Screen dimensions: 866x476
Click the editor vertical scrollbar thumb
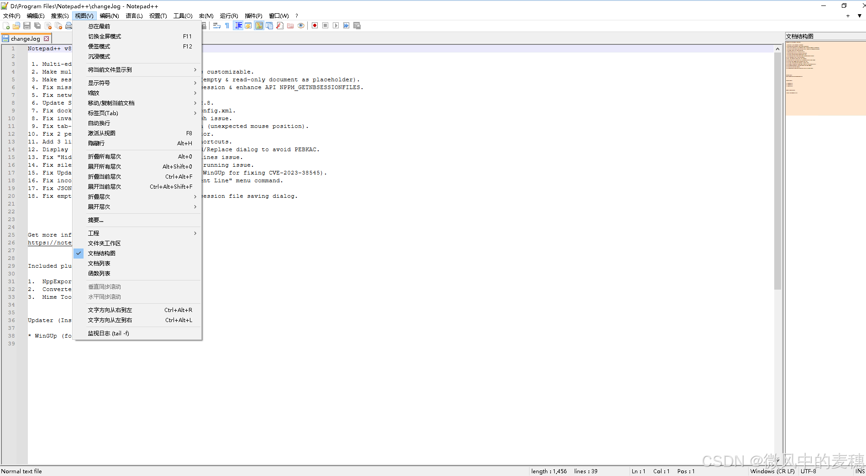coord(777,171)
